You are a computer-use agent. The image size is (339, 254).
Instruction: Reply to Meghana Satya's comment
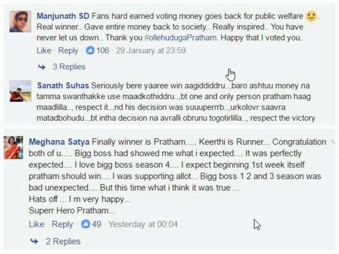(x=62, y=224)
